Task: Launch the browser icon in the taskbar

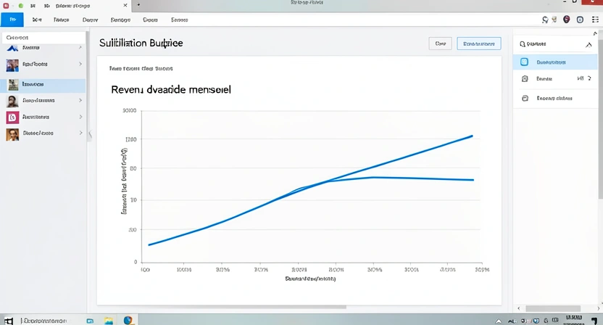Action: click(128, 320)
